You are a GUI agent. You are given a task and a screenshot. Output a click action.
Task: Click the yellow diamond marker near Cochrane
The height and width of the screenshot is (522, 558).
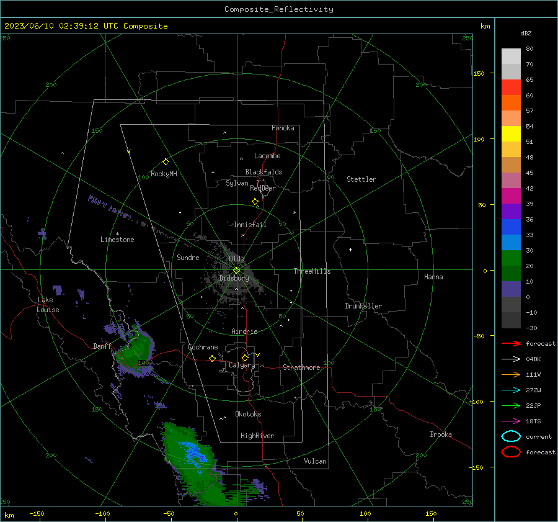pyautogui.click(x=212, y=358)
